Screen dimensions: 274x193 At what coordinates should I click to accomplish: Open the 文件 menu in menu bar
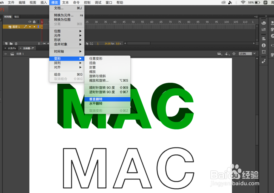pyautogui.click(x=11, y=2)
